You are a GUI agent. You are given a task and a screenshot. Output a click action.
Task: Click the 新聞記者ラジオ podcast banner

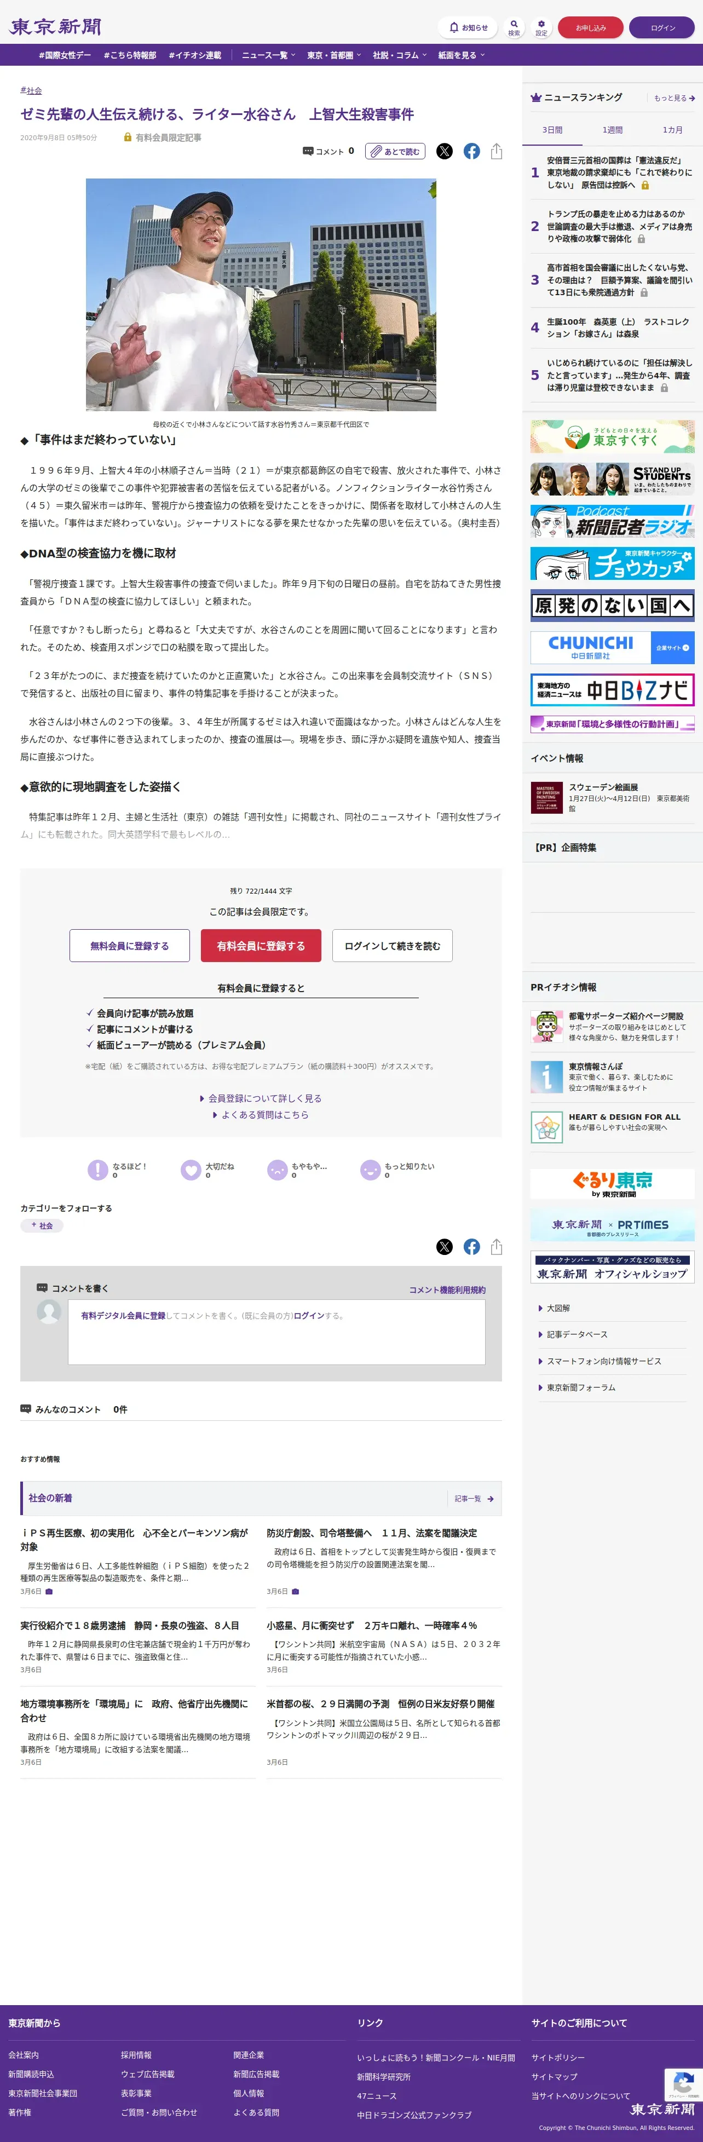click(612, 521)
